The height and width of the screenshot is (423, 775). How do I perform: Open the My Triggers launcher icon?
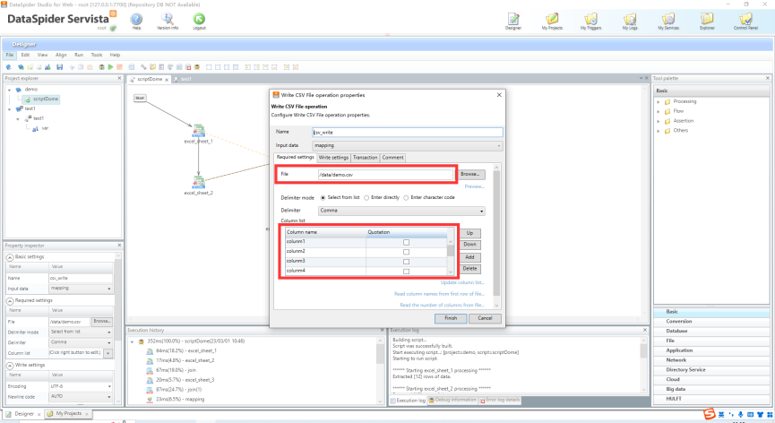tap(590, 20)
